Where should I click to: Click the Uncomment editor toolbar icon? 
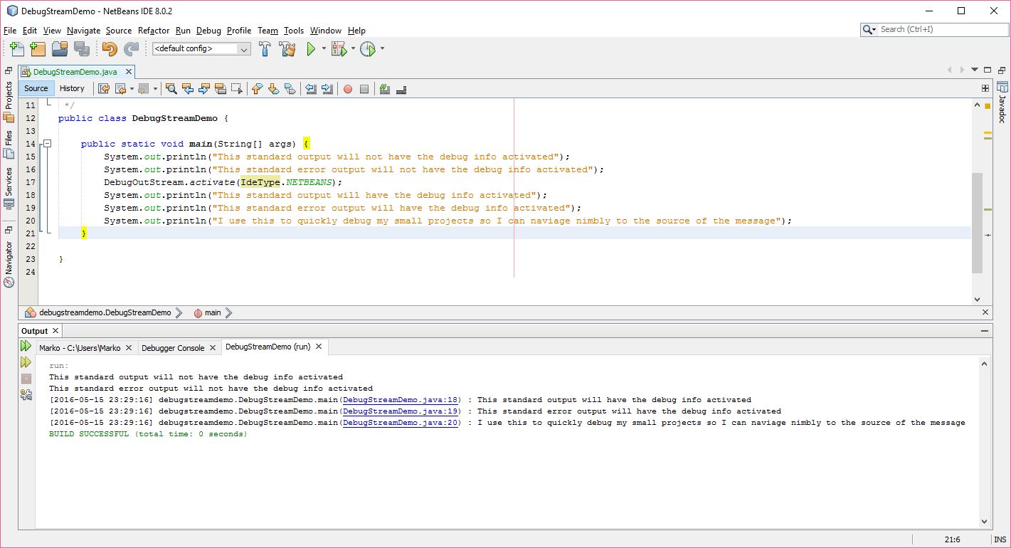click(401, 88)
